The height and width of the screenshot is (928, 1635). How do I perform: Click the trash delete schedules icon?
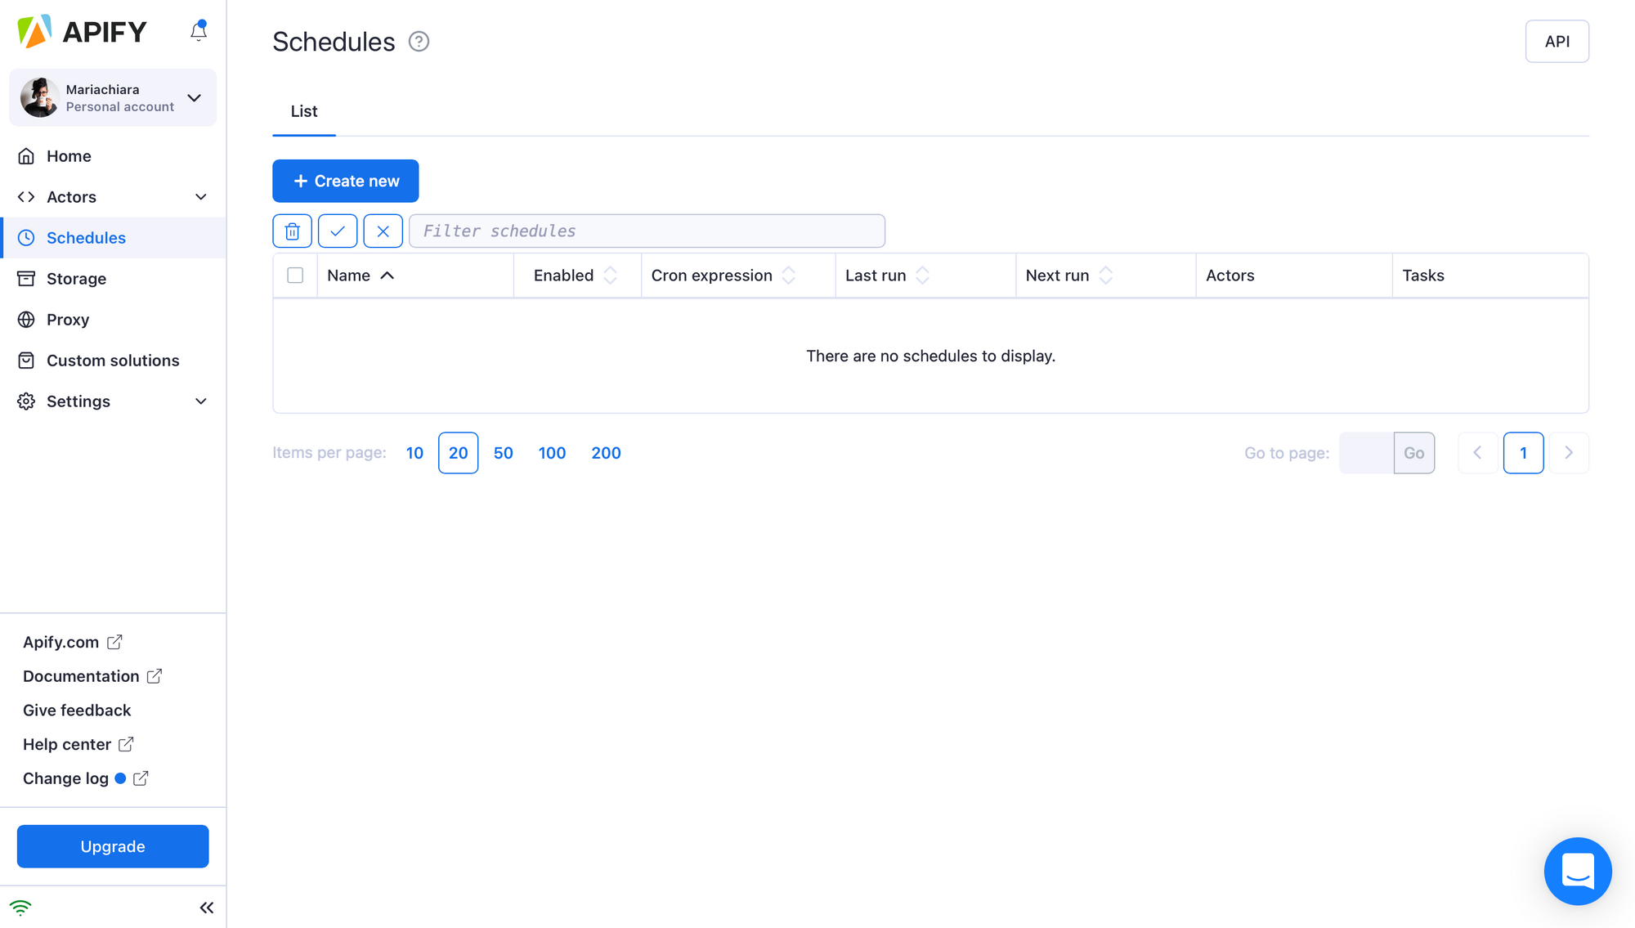click(x=292, y=231)
